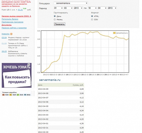Open the 03.04 news date link
This screenshot has width=142, height=133.
coord(4,37)
